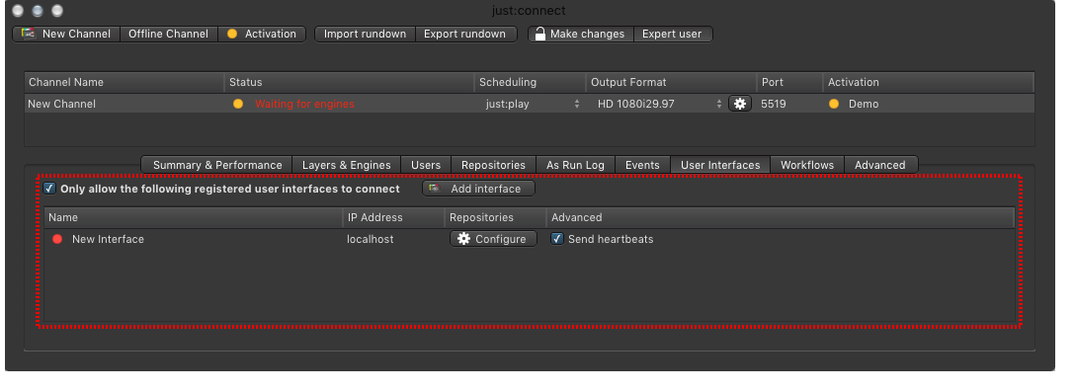1075x391 pixels.
Task: Open the Repositories tab
Action: click(494, 165)
